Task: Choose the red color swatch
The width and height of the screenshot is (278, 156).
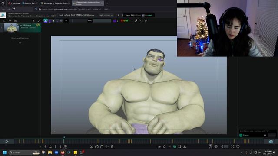Action: coord(122,21)
